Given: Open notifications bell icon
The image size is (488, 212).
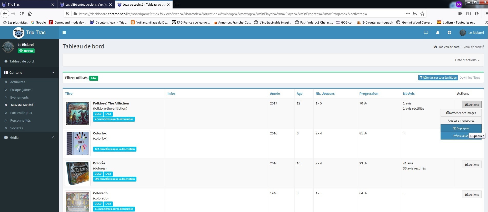Looking at the screenshot, I should tap(438, 33).
